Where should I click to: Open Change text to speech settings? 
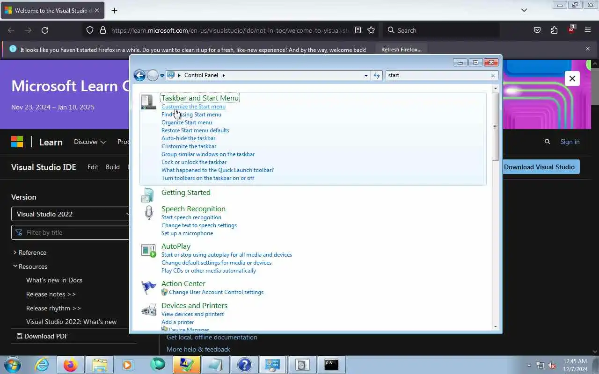pyautogui.click(x=199, y=225)
